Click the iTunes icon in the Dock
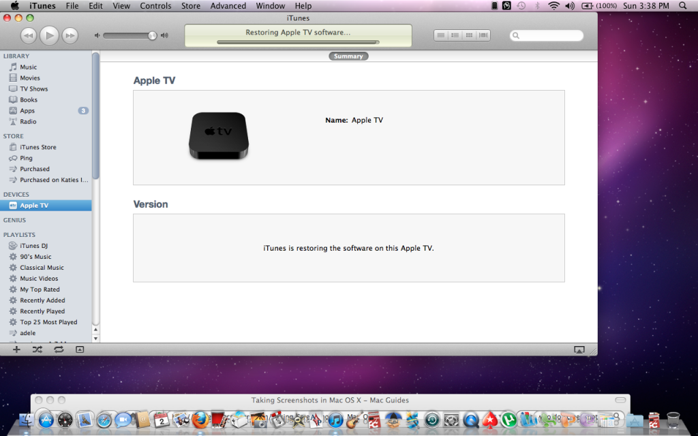 [335, 420]
